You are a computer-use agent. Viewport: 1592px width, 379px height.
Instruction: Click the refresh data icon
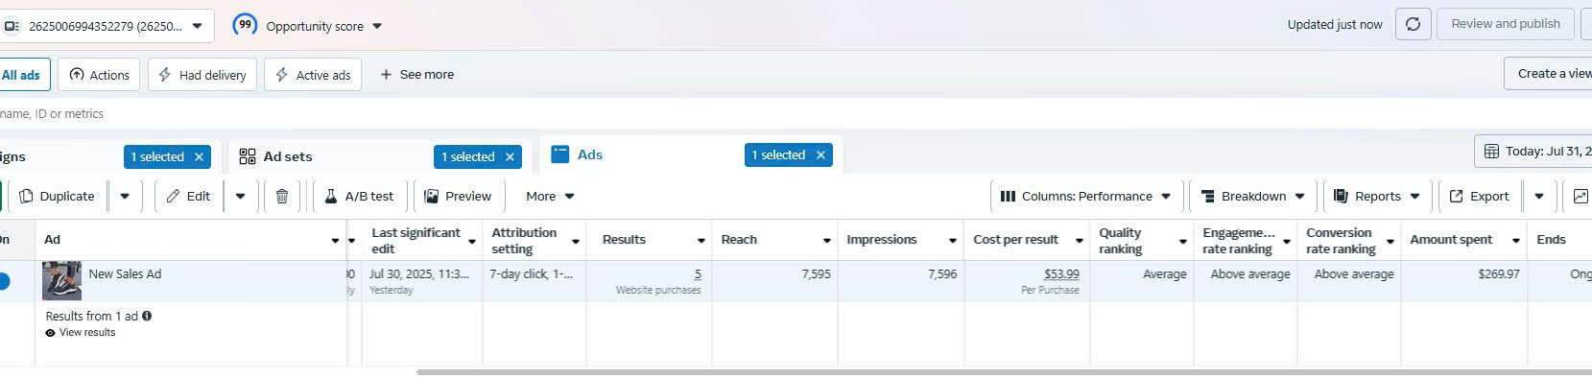1413,24
